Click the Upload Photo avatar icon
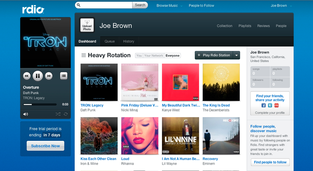The image size is (313, 171). tap(87, 25)
